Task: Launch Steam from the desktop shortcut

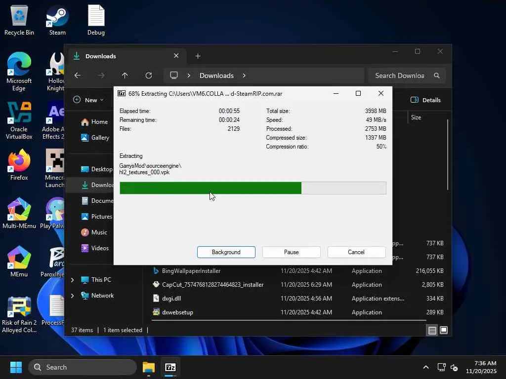Action: (57, 20)
